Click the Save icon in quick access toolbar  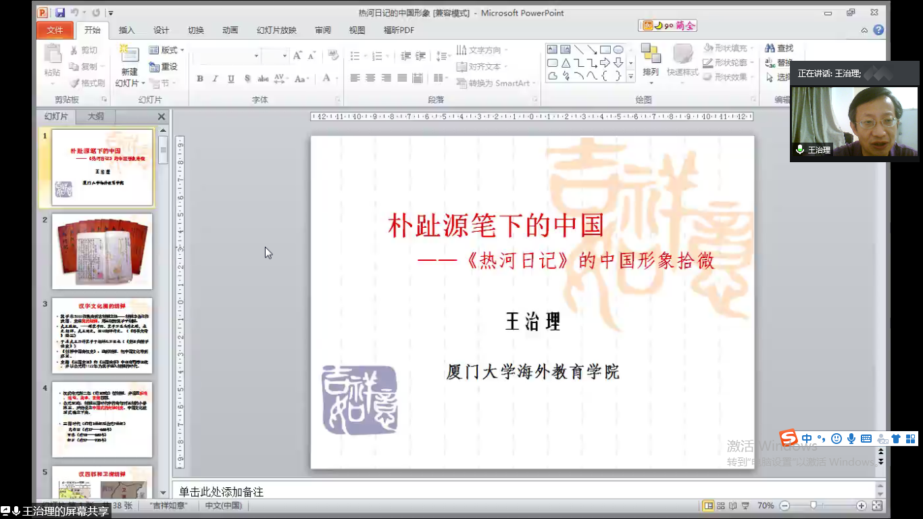click(x=60, y=13)
